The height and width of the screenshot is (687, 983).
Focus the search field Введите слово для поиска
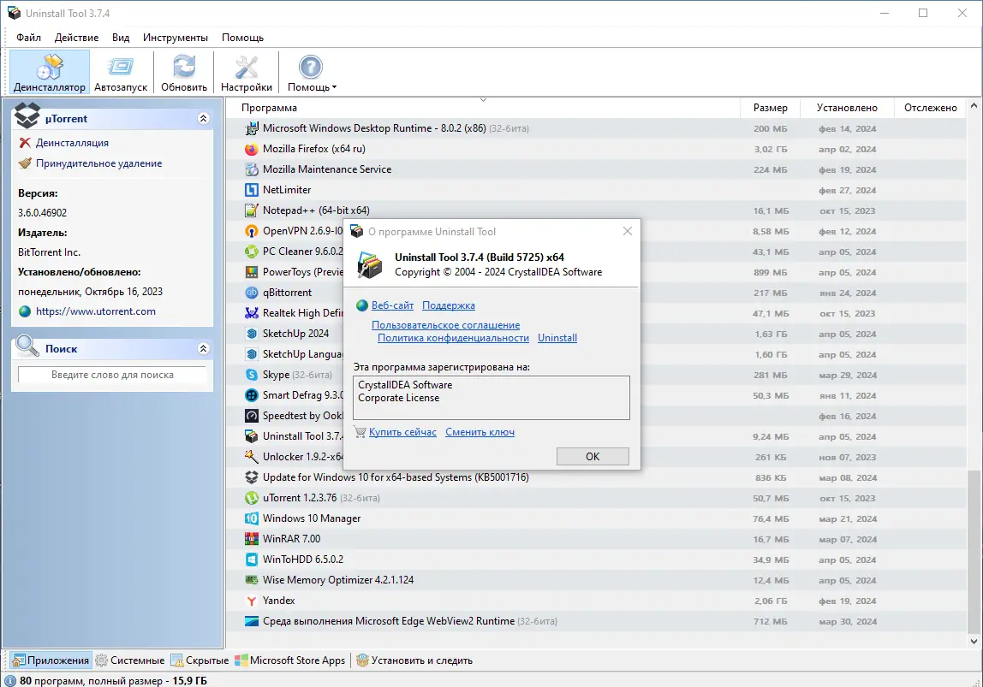(112, 375)
